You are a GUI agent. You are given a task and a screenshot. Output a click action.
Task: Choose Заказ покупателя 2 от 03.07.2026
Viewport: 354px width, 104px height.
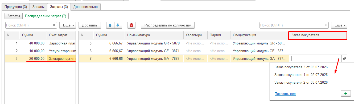(x=301, y=82)
